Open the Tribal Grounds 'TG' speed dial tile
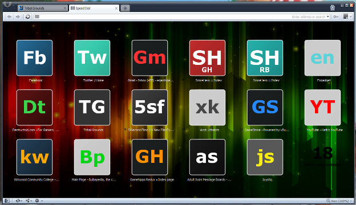Screen dimensions: 356x205 tap(92, 108)
